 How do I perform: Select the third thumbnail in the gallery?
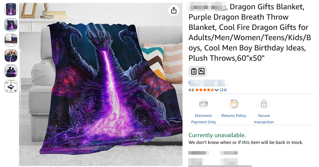[x=11, y=40]
